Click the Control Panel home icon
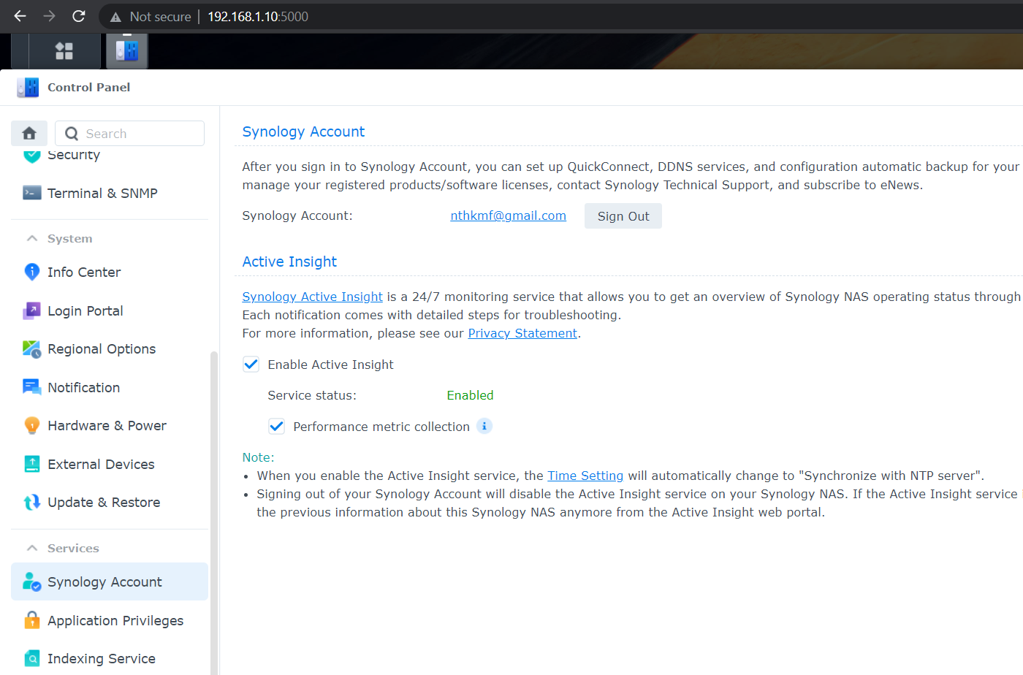 (x=28, y=133)
